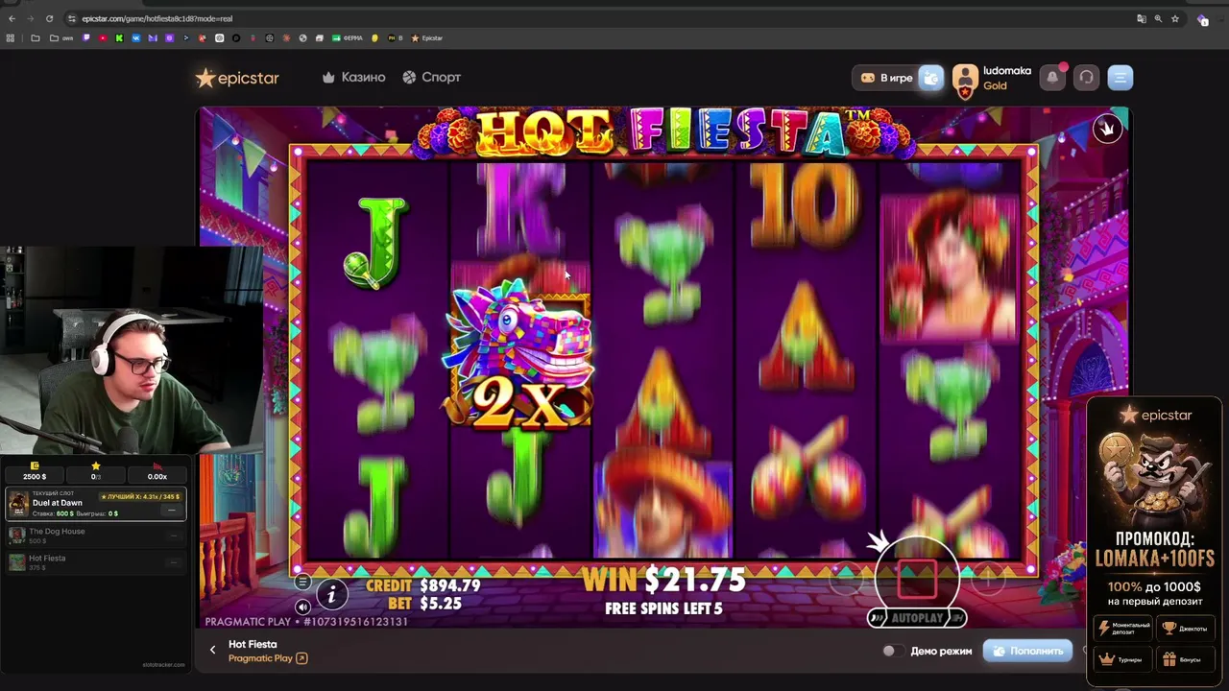The image size is (1229, 691).
Task: Open the VK bookmark icon
Action: click(x=136, y=38)
